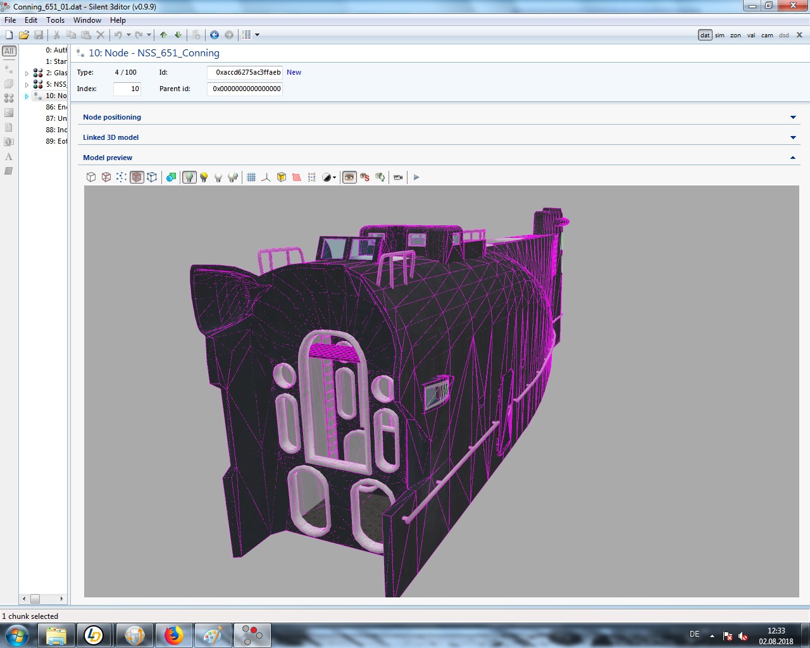
Task: Switch to the sim tab
Action: pyautogui.click(x=720, y=35)
